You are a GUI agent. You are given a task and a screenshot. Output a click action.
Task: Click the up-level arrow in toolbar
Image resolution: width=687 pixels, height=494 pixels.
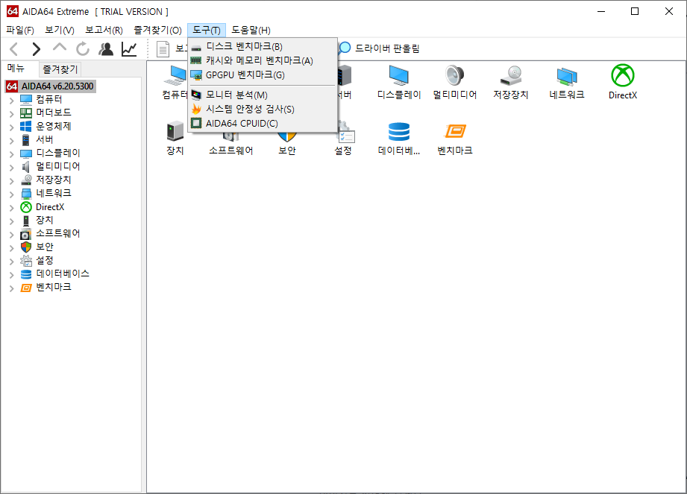pos(60,48)
